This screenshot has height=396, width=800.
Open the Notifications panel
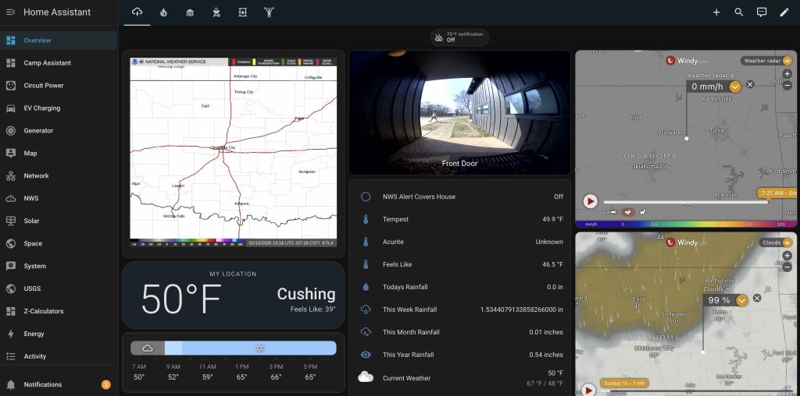(x=42, y=384)
